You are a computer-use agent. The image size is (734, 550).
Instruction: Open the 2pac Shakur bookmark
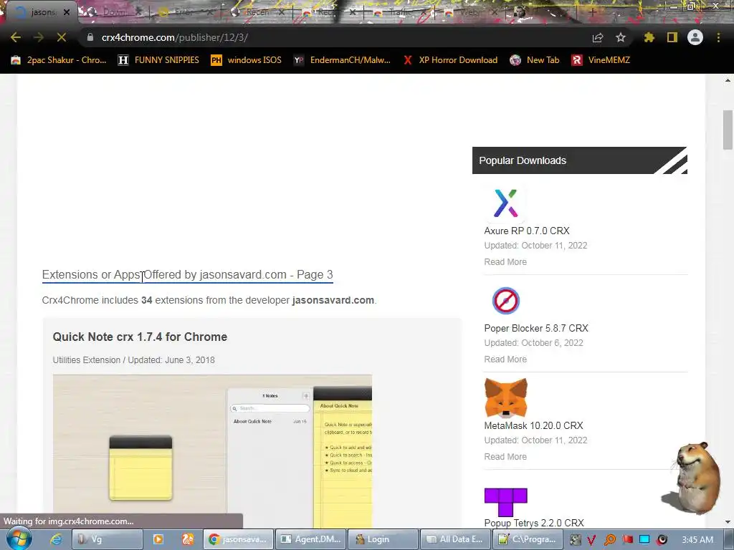click(x=59, y=60)
